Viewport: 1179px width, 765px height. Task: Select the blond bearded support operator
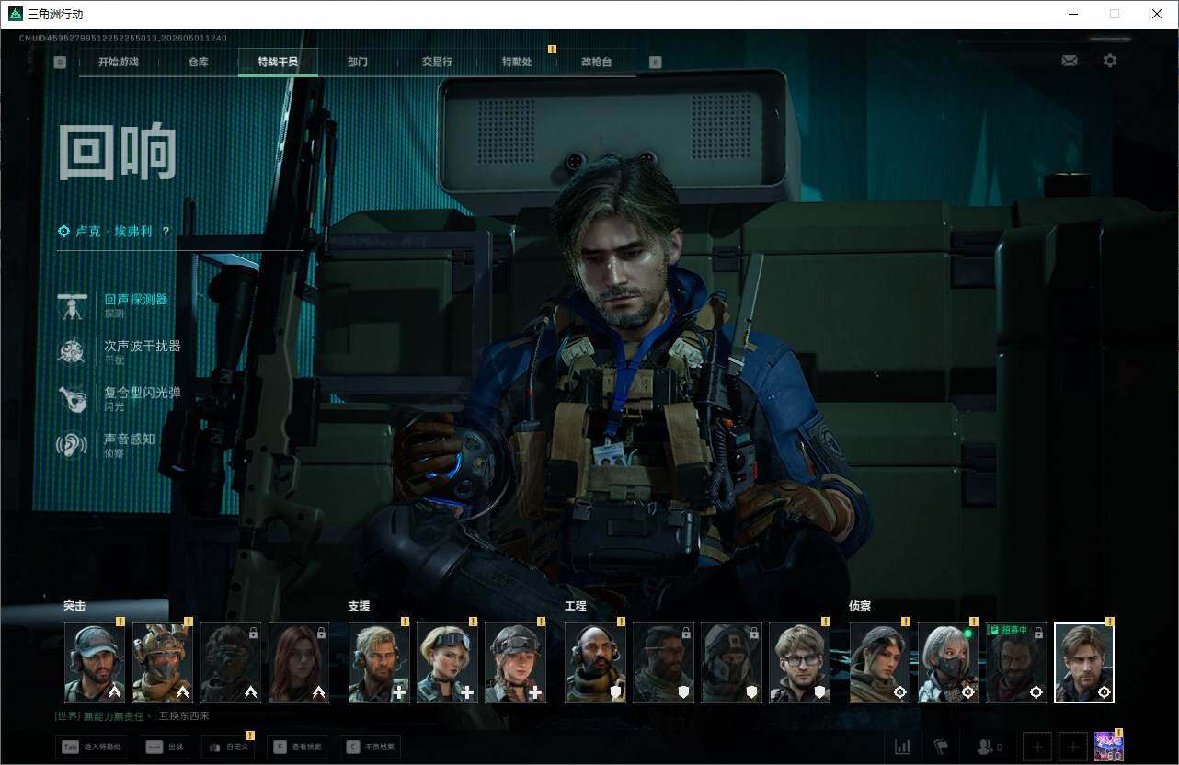point(379,663)
